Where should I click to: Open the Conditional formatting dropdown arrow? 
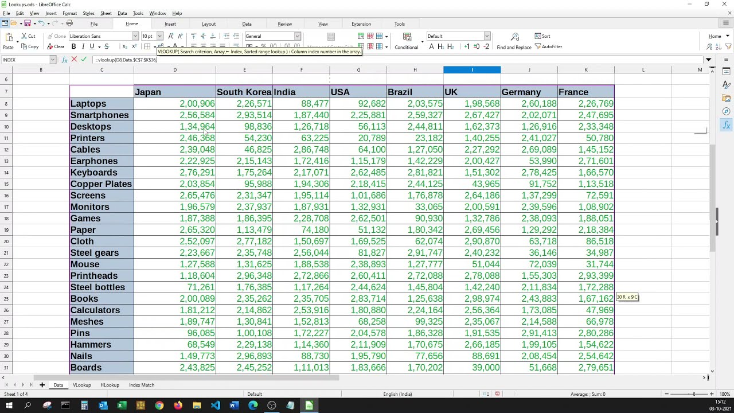(x=422, y=41)
